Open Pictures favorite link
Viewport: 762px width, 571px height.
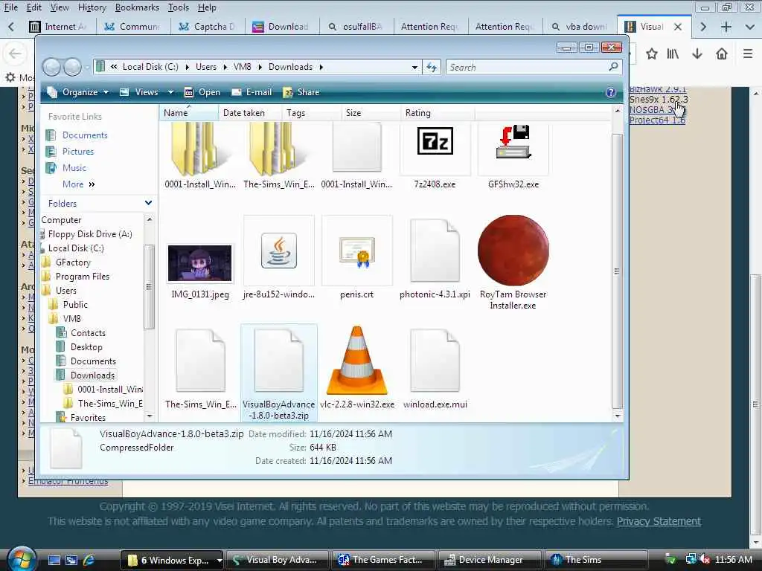(x=77, y=152)
